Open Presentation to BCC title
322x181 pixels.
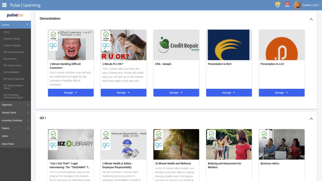coord(220,64)
